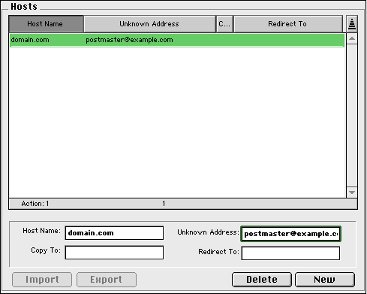
Task: Select the domain.com host row
Action: point(177,40)
